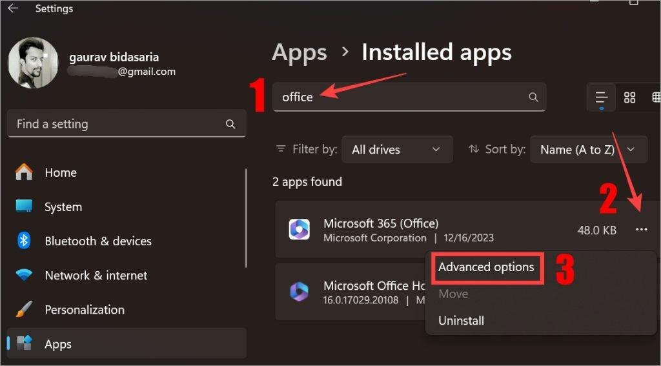Image resolution: width=661 pixels, height=366 pixels.
Task: Open gaurav bidasaria's profile picture
Action: pyautogui.click(x=34, y=63)
